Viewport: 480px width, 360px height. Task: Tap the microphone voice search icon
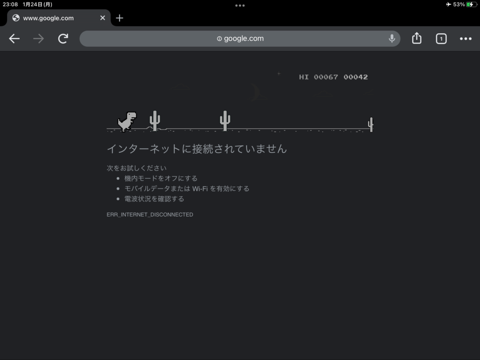click(x=392, y=39)
